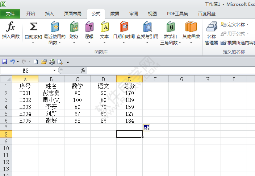Select row 8 header
255x176 pixels.
pos(6,134)
